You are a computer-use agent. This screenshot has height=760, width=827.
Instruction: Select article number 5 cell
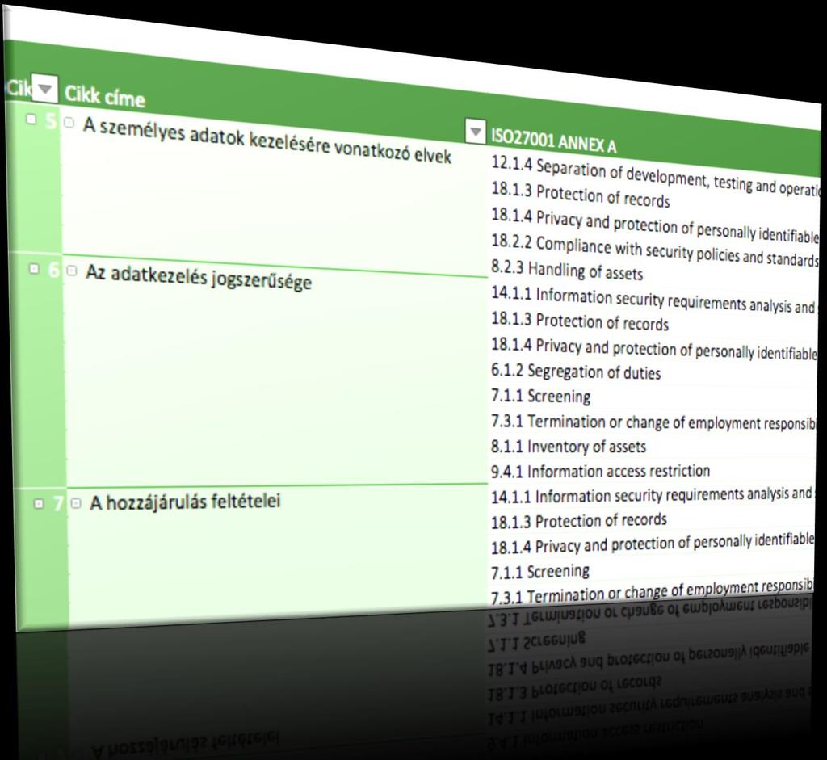[x=51, y=121]
